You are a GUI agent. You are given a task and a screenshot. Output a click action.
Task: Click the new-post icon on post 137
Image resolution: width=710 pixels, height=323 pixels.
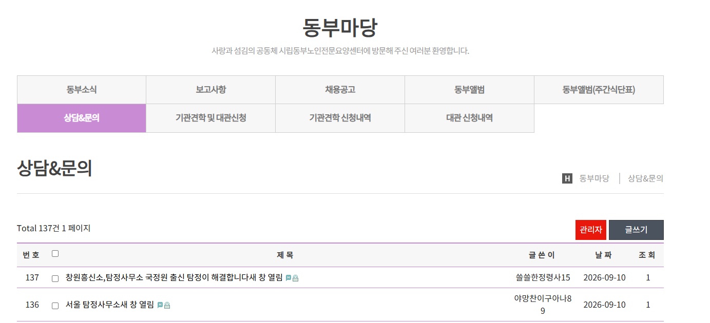tap(289, 278)
